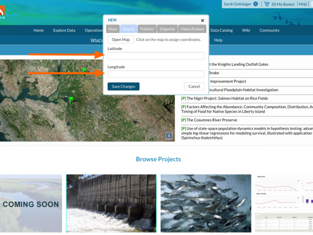Switch to the Publish? tab
This screenshot has height=235, width=313.
[147, 29]
